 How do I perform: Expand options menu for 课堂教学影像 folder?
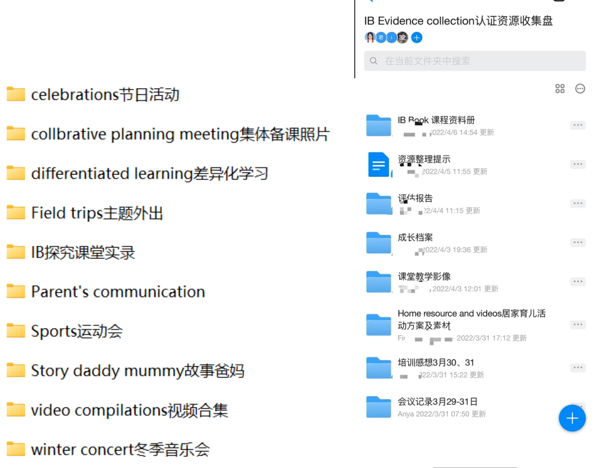tap(578, 282)
